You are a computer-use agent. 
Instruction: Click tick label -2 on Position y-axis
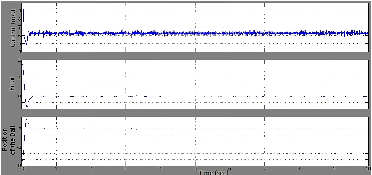point(19,129)
